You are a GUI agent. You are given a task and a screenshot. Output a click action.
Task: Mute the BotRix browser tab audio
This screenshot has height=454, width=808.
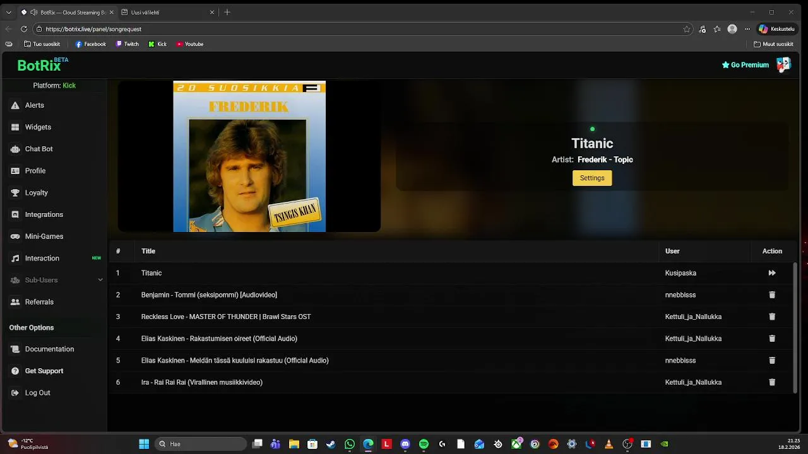click(x=33, y=12)
